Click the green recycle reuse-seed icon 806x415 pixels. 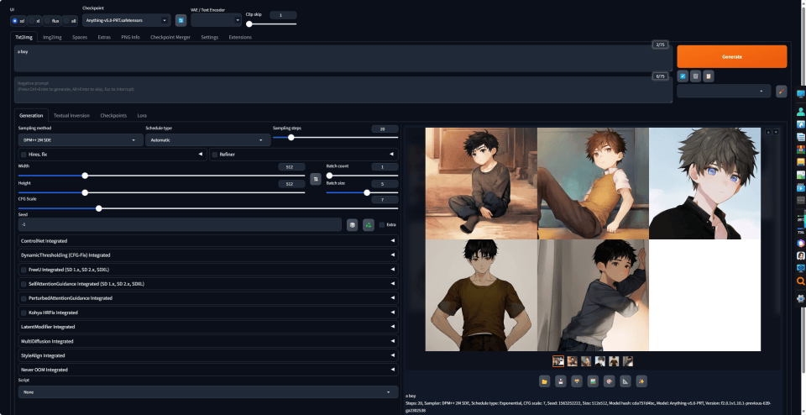(369, 225)
